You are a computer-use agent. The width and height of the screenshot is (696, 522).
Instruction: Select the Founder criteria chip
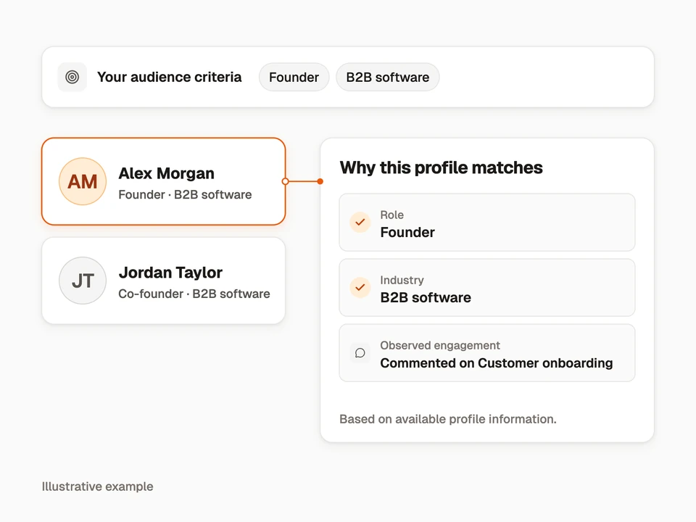(x=294, y=77)
